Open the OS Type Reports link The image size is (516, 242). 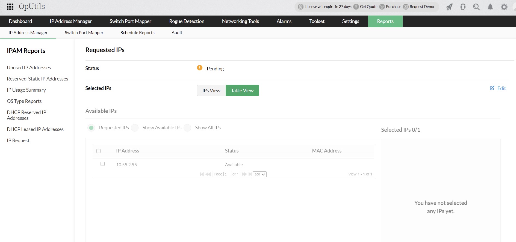24,101
